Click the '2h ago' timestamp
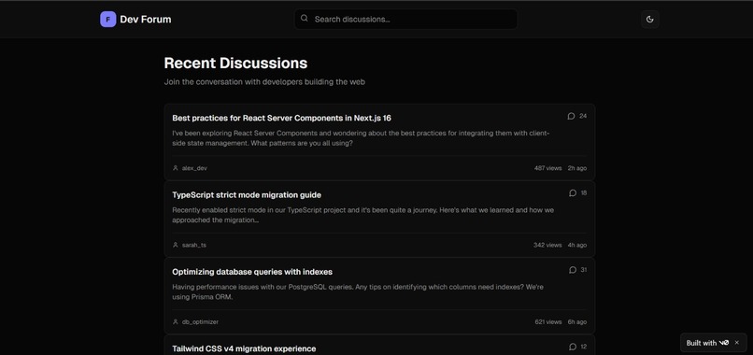 pyautogui.click(x=577, y=168)
